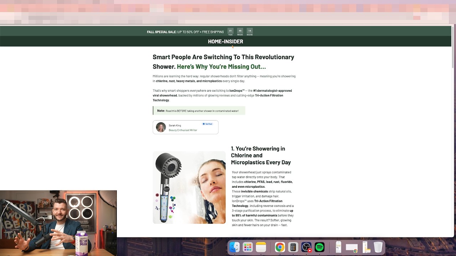Switch to Google Chrome in the dock
Viewport: 456px width, 256px height.
click(x=280, y=247)
